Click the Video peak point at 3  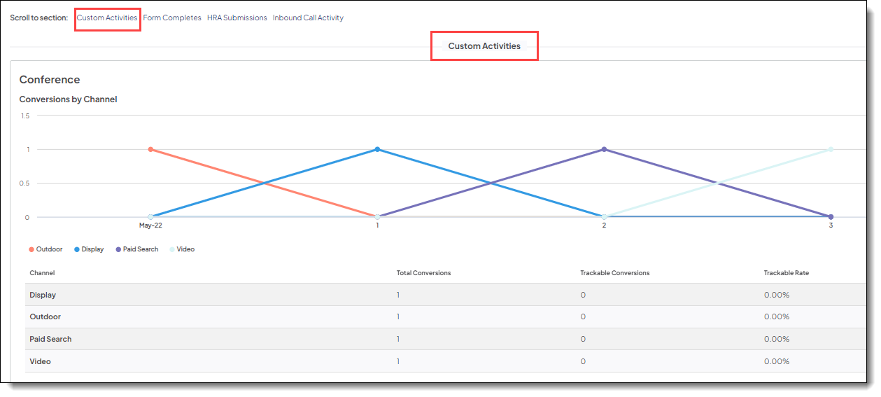click(831, 149)
